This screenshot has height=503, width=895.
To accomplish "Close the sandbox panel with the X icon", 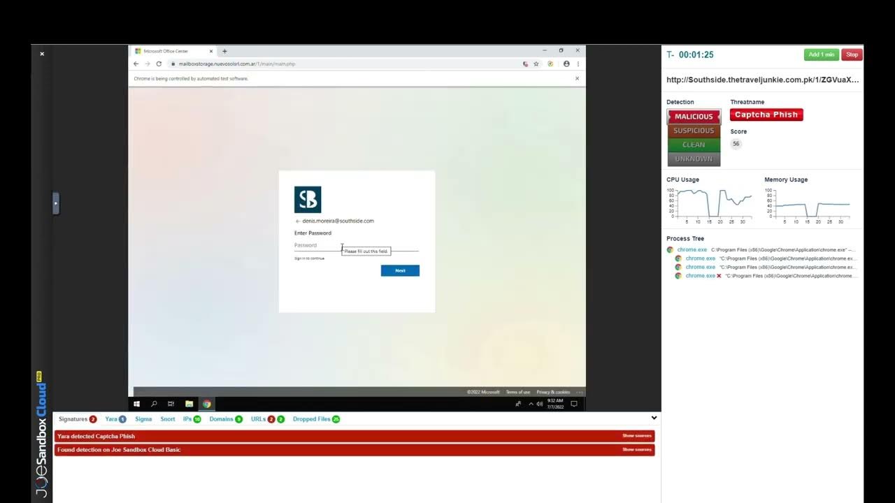I will [x=42, y=54].
